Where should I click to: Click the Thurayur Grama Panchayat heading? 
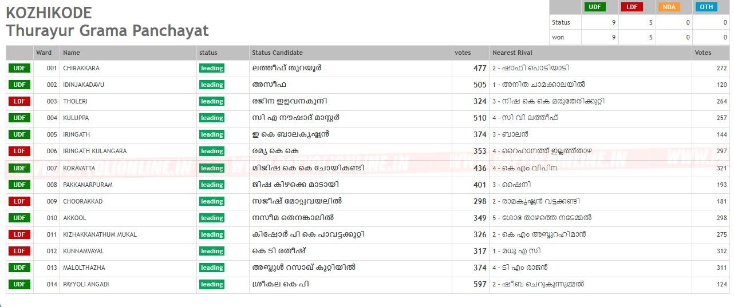(x=107, y=30)
